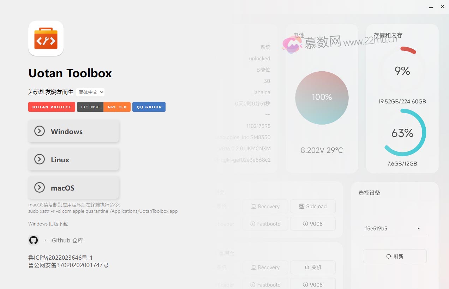Click the Fastbootd download-circle icon
This screenshot has height=289, width=449.
[x=252, y=224]
